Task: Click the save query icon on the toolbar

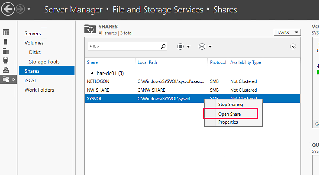Action: 202,46
